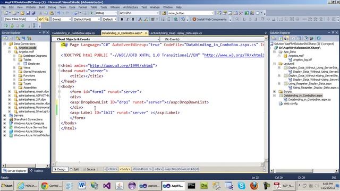This screenshot has height=191, width=340.
Task: Click the <body> breadcrumb tag
Action: tap(125, 169)
